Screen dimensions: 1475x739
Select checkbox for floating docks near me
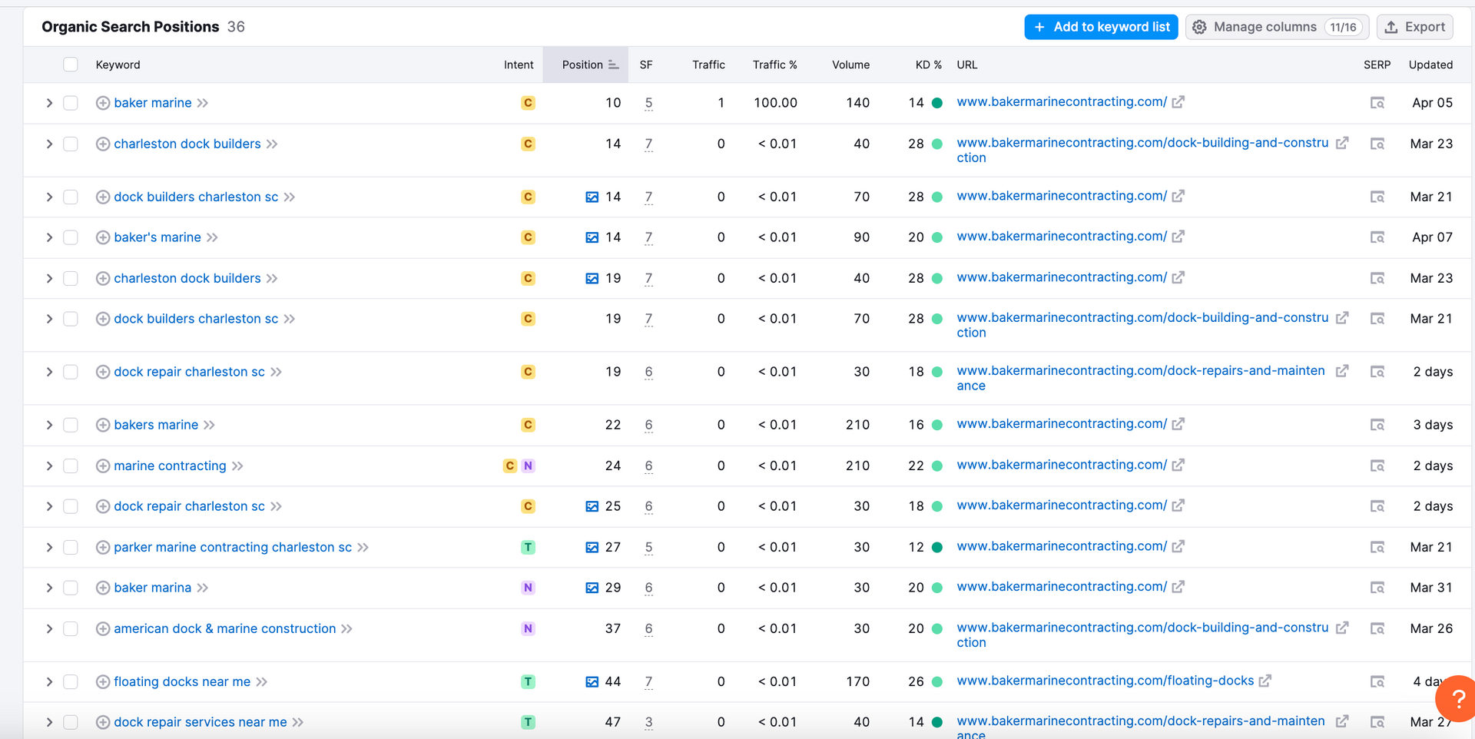[71, 681]
